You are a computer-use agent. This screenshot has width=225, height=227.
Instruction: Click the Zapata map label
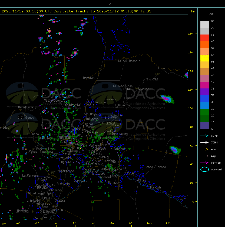60,201
